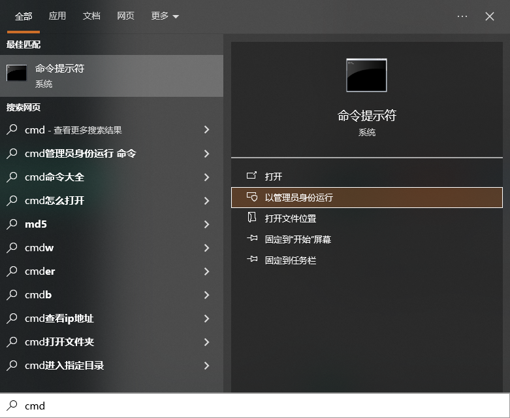This screenshot has width=510, height=418.
Task: Click the Command Prompt icon in best match
Action: click(x=16, y=73)
